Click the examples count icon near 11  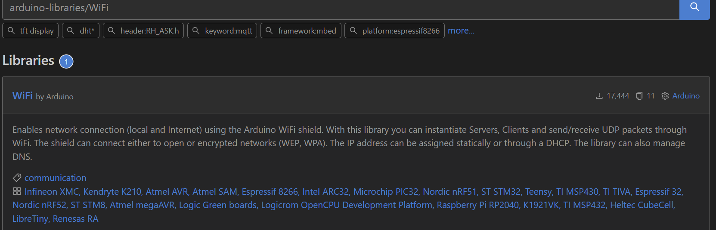click(639, 96)
